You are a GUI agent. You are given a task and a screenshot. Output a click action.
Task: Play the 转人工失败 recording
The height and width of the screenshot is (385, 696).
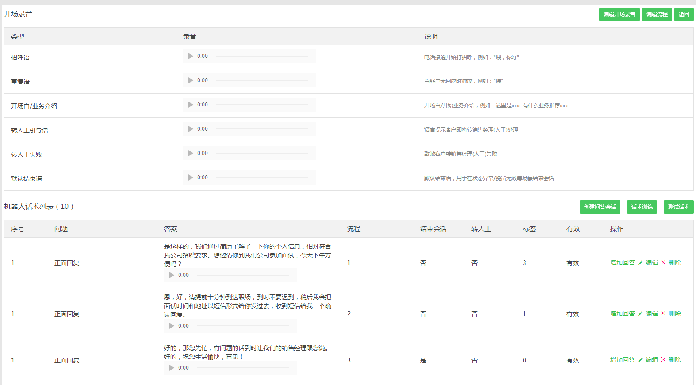click(x=191, y=153)
